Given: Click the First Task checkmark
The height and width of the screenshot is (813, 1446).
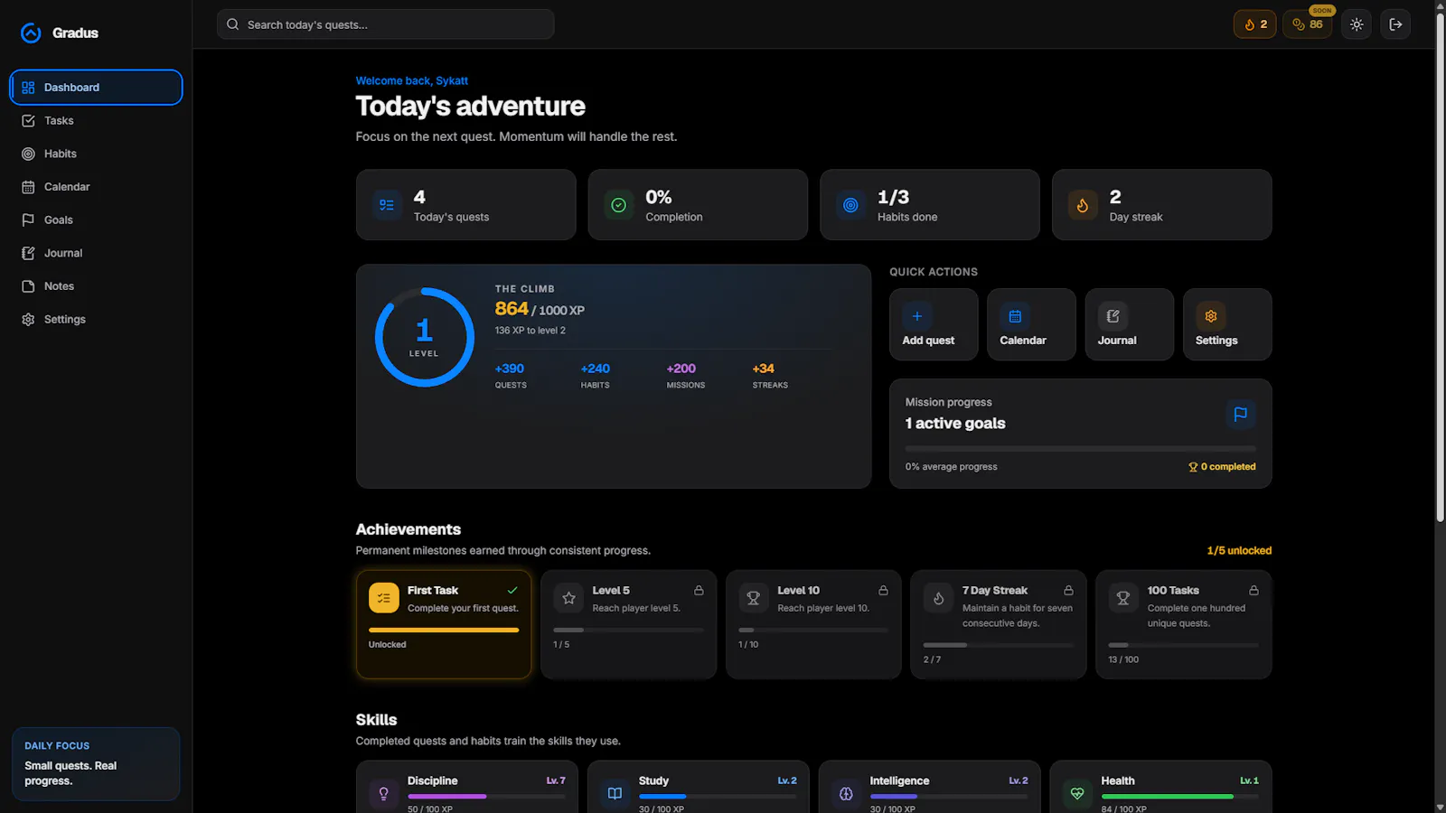Looking at the screenshot, I should pyautogui.click(x=512, y=591).
